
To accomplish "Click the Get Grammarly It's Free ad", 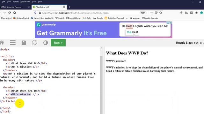I will (103, 30).
